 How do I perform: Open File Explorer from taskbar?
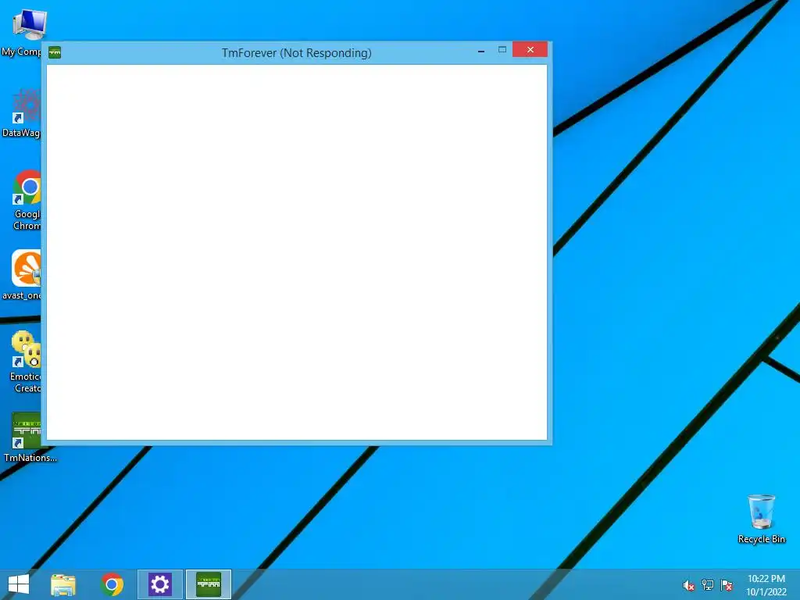[63, 584]
